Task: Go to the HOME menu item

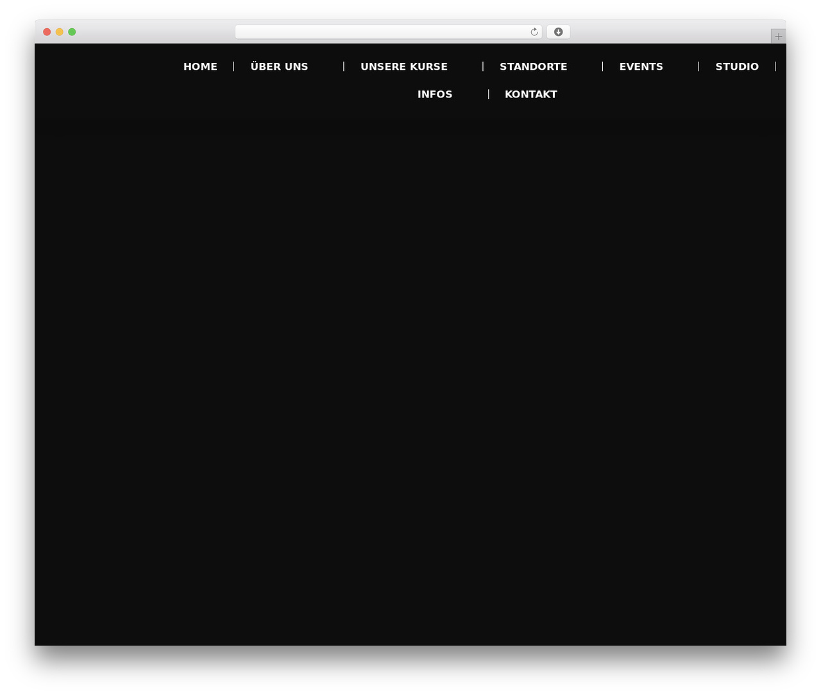Action: 200,67
